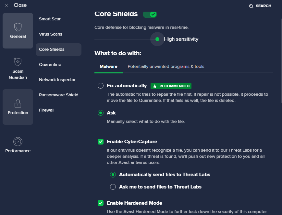Open the Scam Guardian shield icon
282x215 pixels.
pyautogui.click(x=18, y=62)
